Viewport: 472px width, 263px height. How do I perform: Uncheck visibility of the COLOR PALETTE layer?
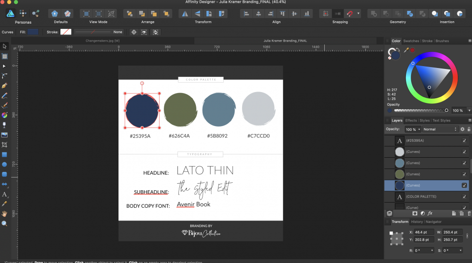coord(464,196)
